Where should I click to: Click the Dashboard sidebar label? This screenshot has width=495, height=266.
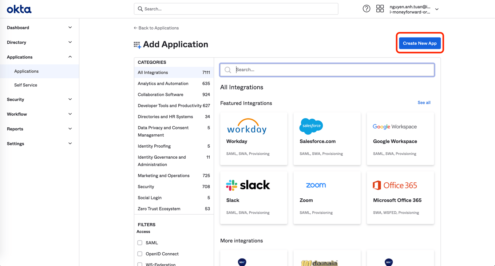18,28
